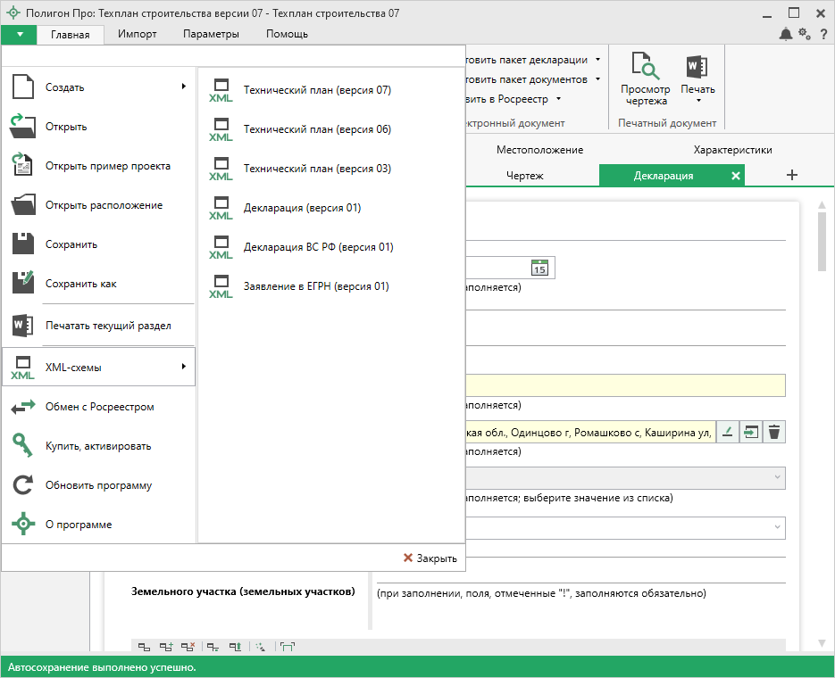Add a new tab with plus button
Screen dimensions: 835x678
coord(791,176)
